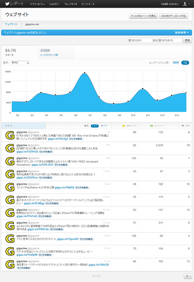The width and height of the screenshot is (194, 282).
Task: Open the フォロワー menu item
Action: [x=54, y=4]
